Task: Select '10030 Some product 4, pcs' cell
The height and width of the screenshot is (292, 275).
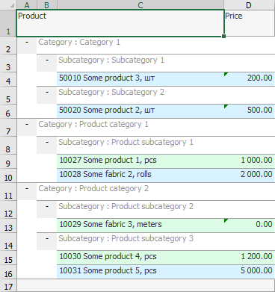Action: coord(140,258)
